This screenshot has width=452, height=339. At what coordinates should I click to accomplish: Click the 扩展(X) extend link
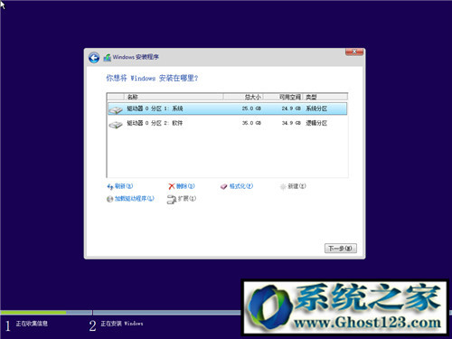tap(187, 199)
